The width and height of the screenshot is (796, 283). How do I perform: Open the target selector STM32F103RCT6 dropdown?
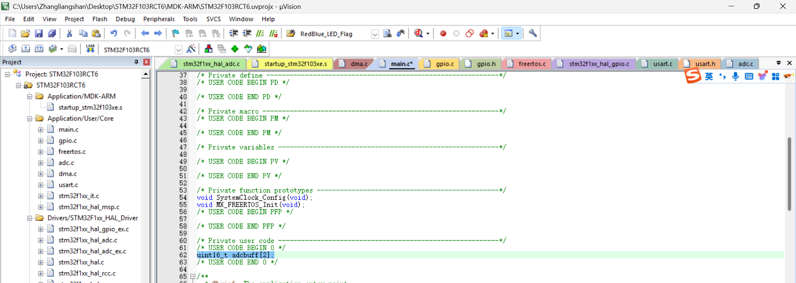(178, 49)
